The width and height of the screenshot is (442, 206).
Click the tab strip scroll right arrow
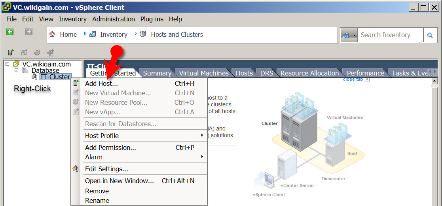point(436,72)
